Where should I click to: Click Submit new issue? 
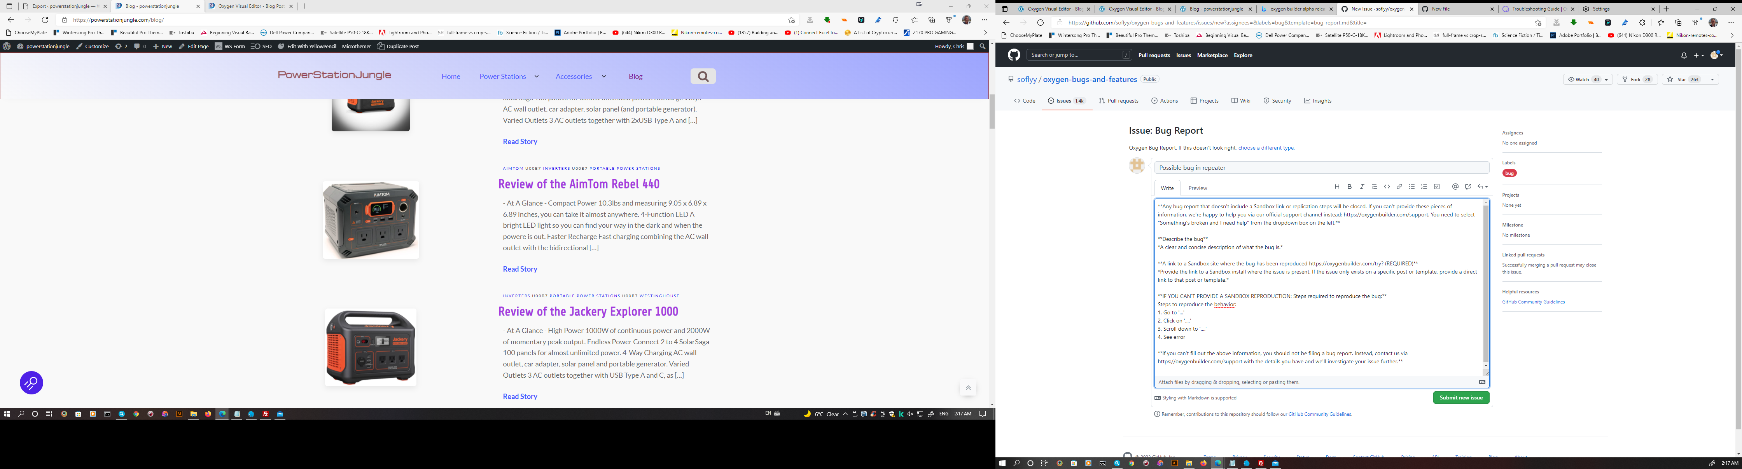(x=1461, y=398)
